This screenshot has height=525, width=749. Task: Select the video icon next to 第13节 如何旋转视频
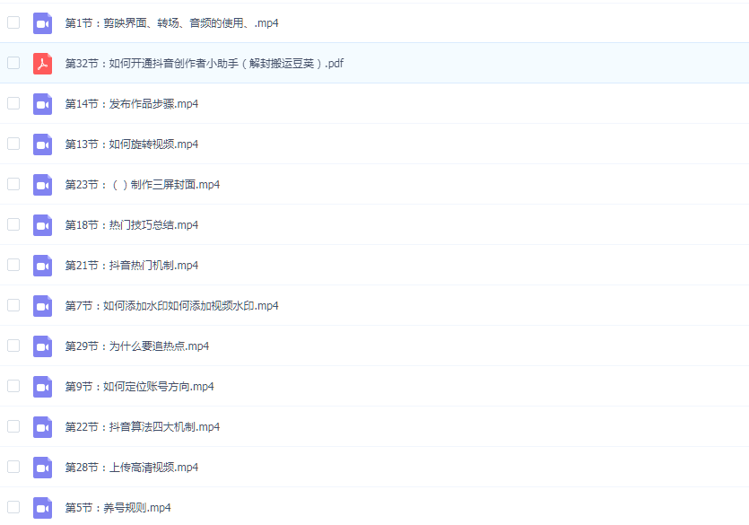[x=42, y=144]
